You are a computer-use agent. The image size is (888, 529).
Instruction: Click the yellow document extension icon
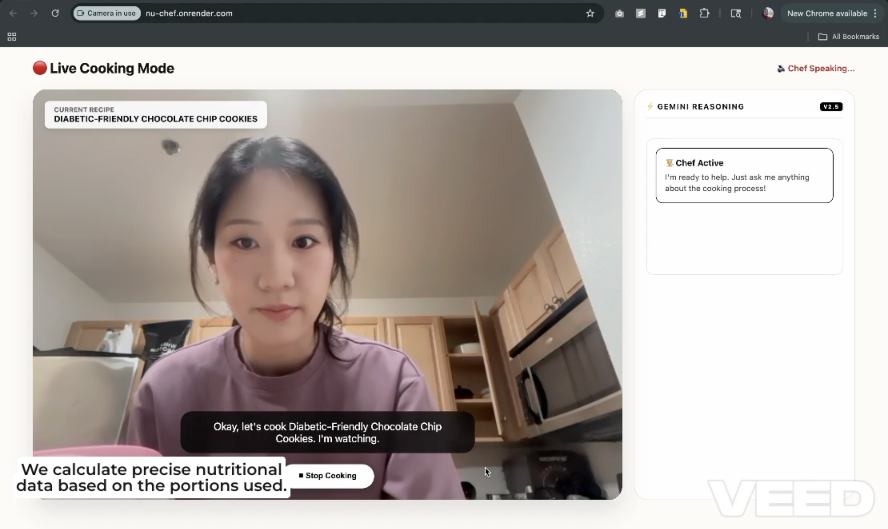point(683,13)
